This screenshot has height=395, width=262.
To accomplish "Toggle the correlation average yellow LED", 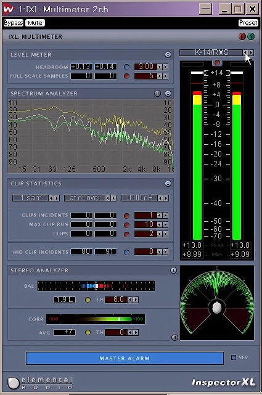I will pos(88,333).
